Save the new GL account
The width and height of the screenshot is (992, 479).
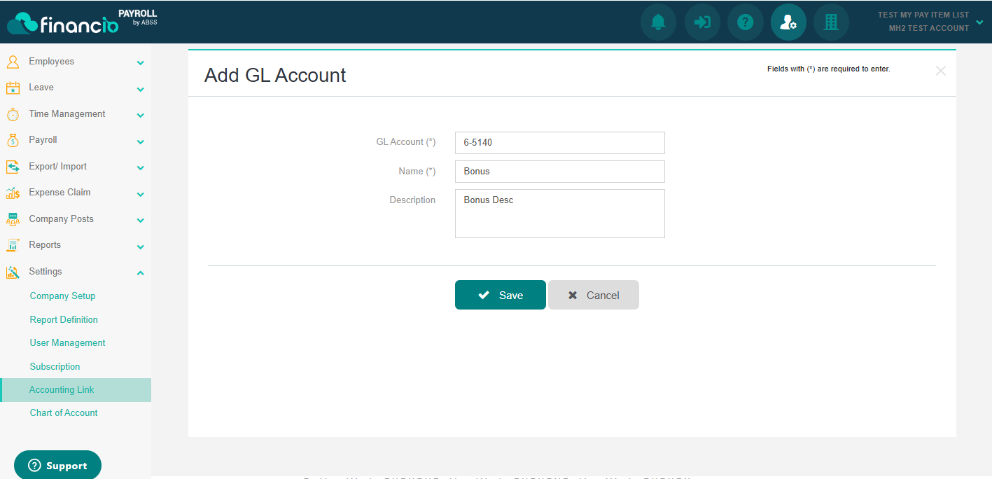point(500,295)
